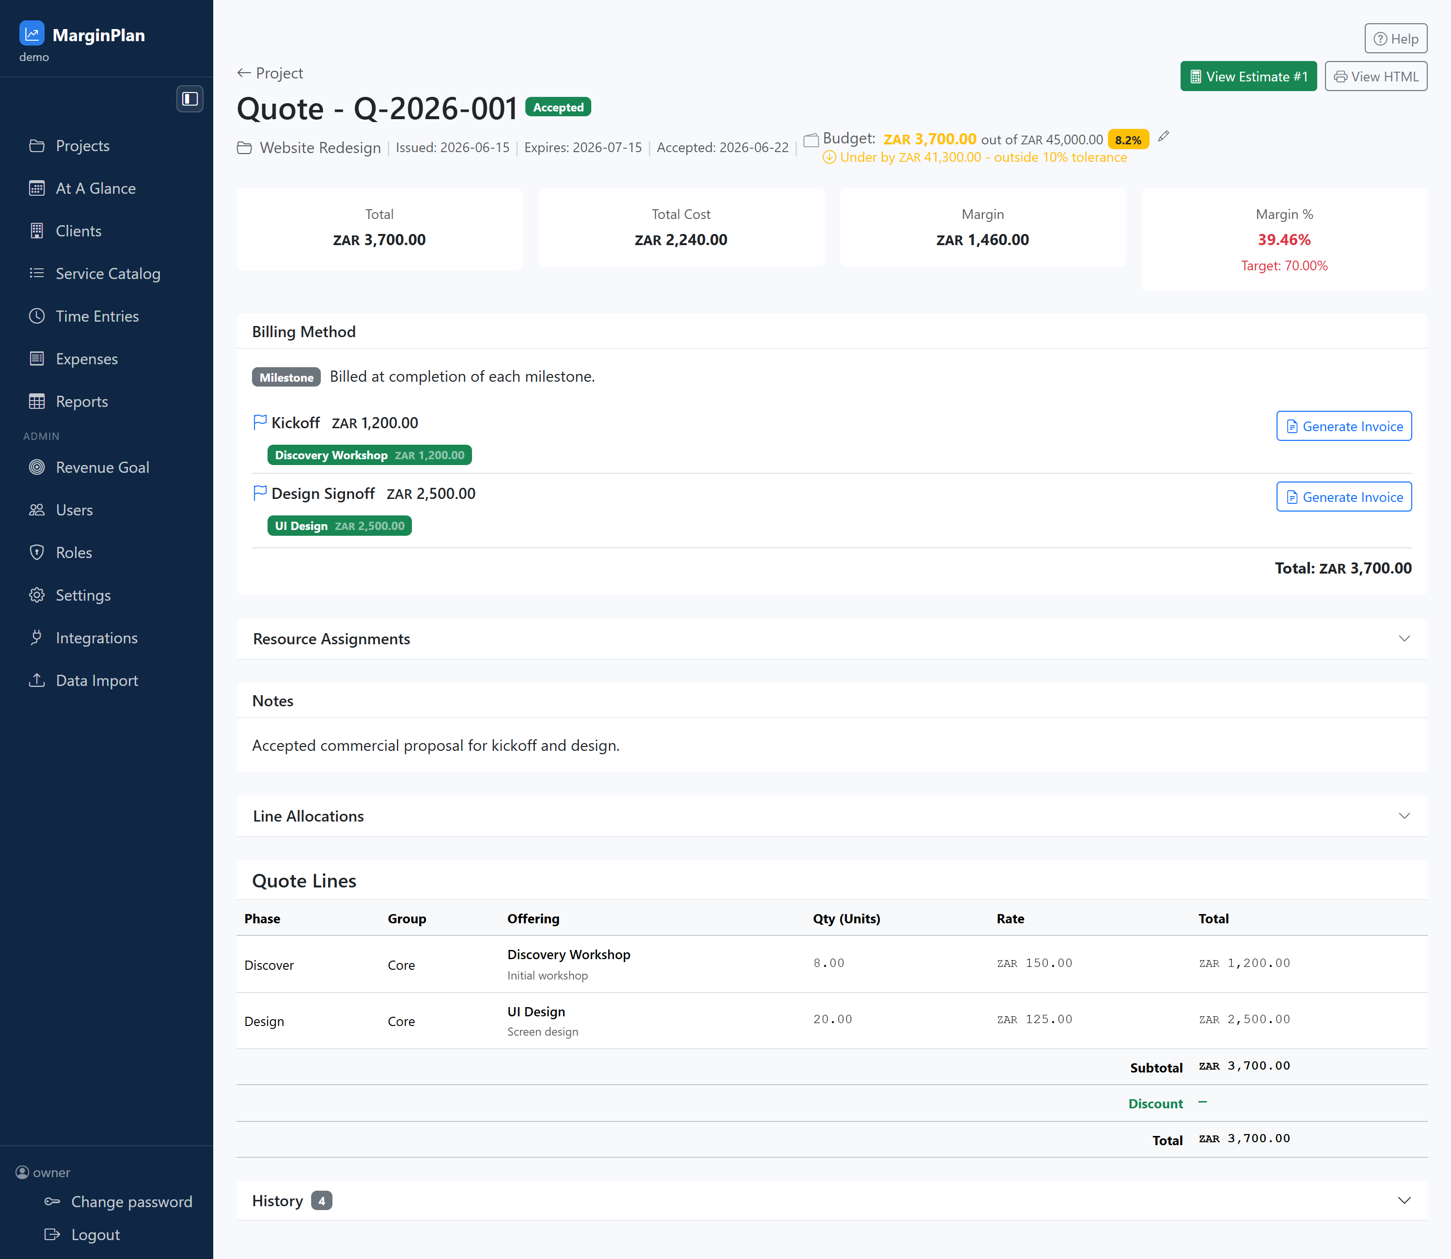The image size is (1451, 1259).
Task: Click the Settings gear icon
Action: (36, 595)
